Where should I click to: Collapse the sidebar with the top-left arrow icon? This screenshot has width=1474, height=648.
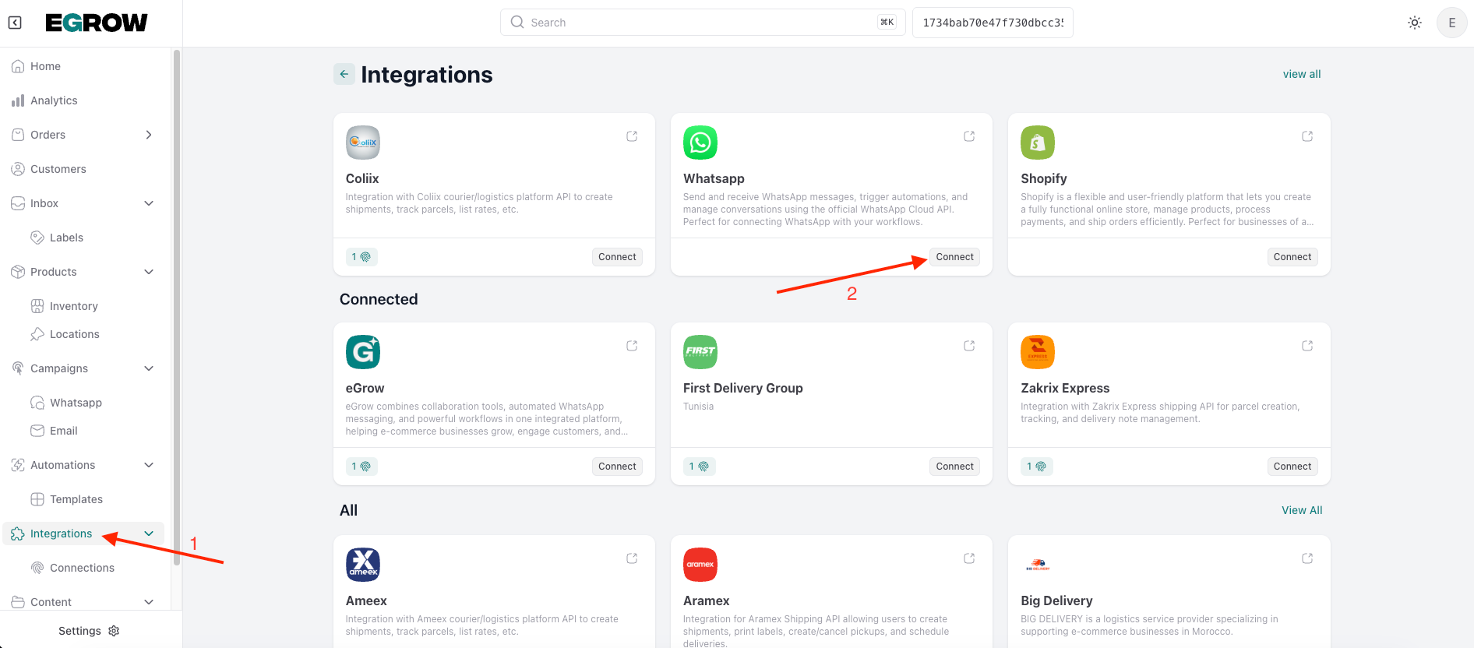(15, 23)
